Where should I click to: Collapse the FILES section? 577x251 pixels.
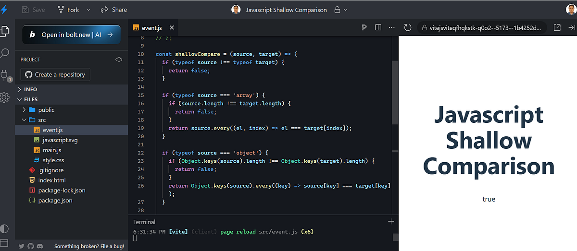71,99
